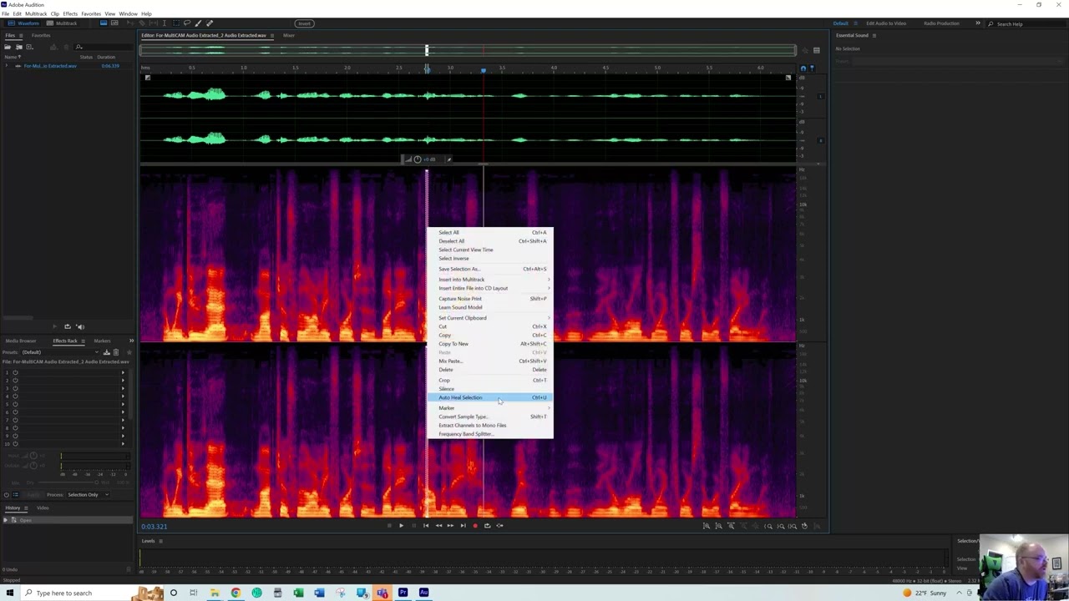The image size is (1069, 601).
Task: Toggle effects rack main power button
Action: tap(6, 494)
